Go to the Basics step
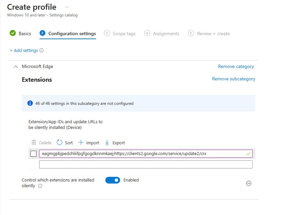Viewport: 290px width, 215px height. click(20, 33)
